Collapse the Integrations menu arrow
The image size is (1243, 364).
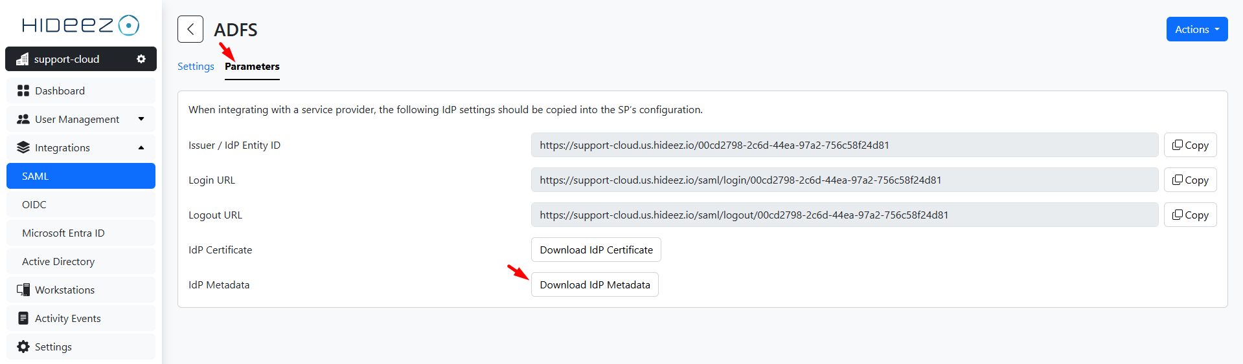pos(141,147)
